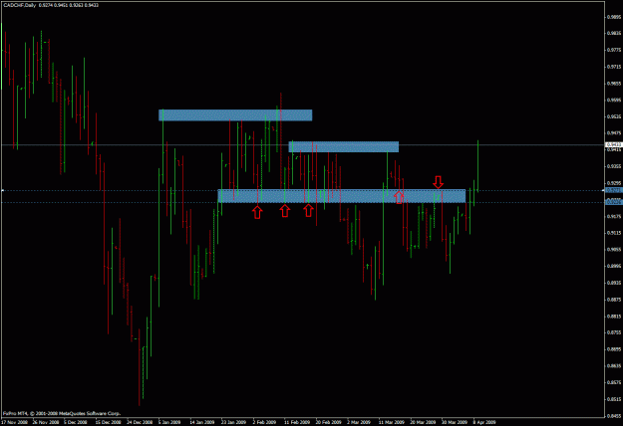Click the 0.9715 price axis label
This screenshot has width=623, height=426.
pos(614,67)
